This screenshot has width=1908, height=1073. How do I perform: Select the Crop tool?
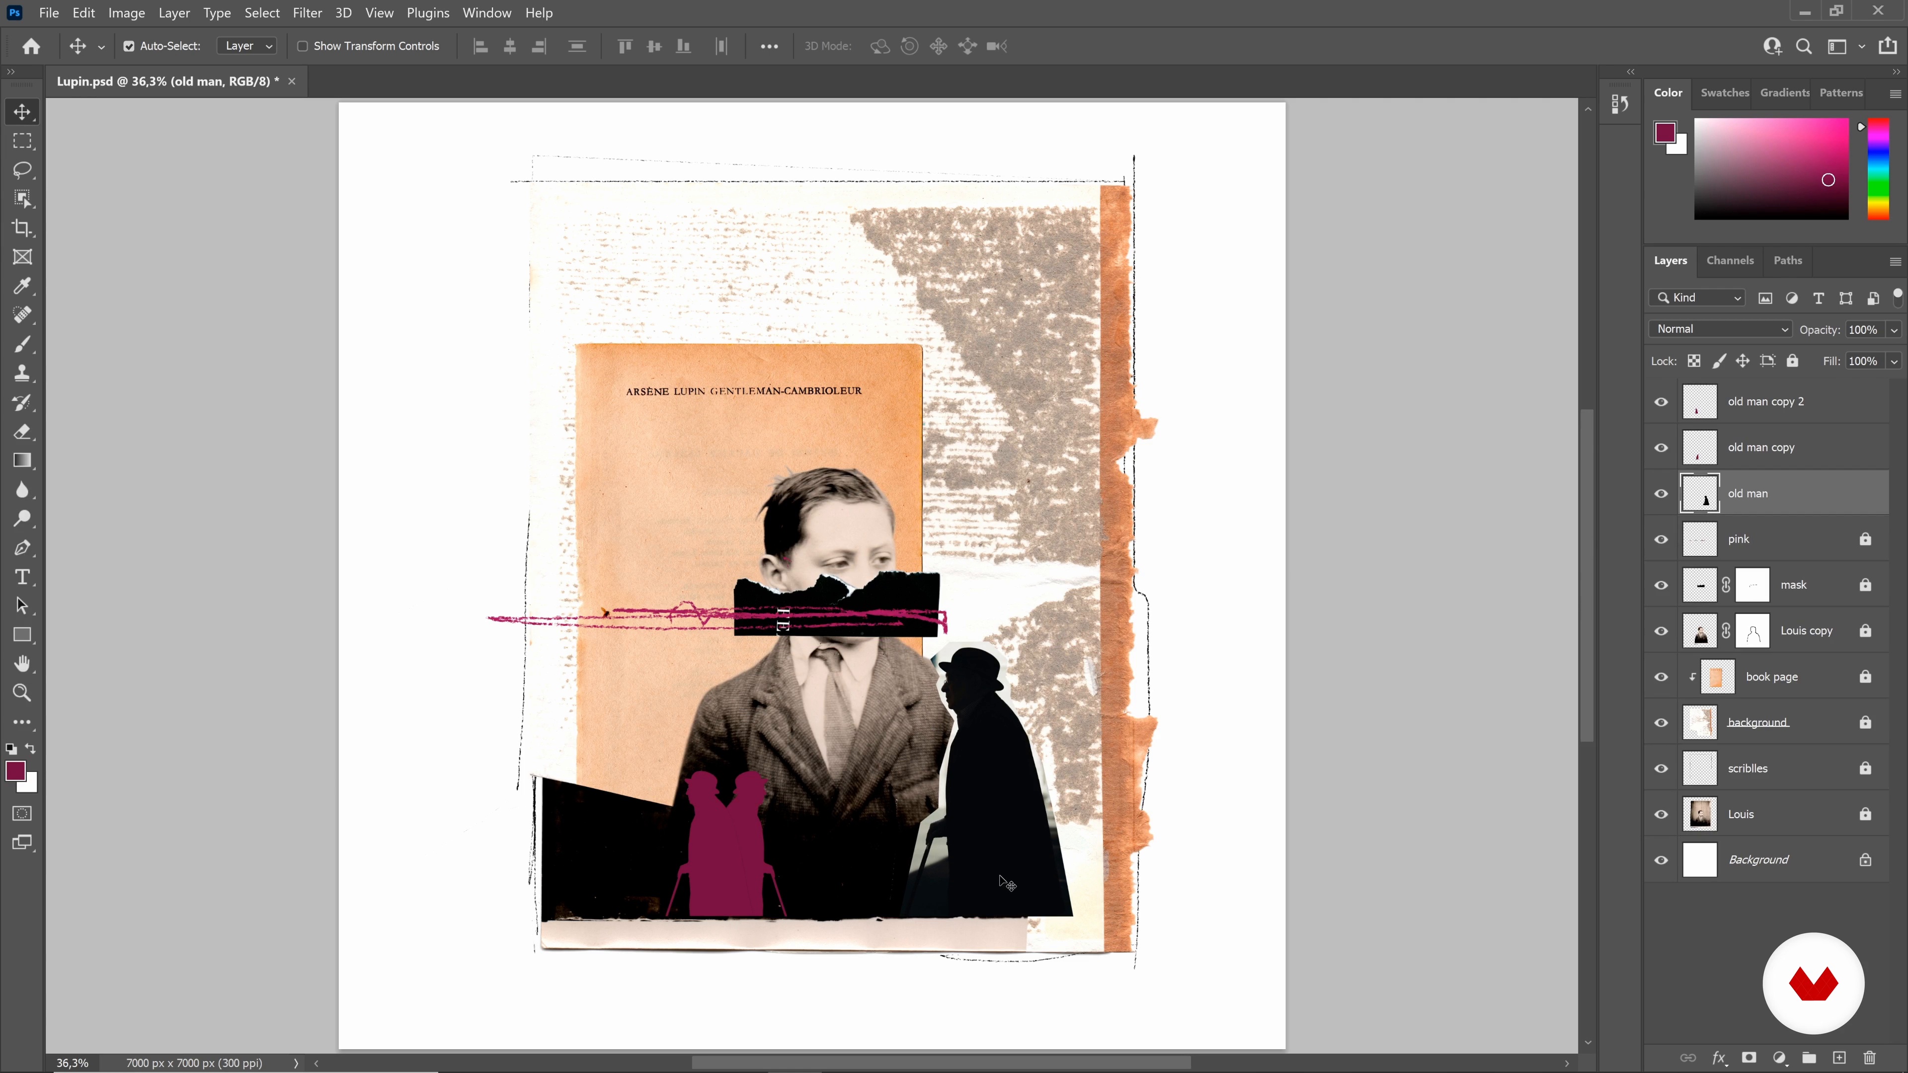pos(22,228)
